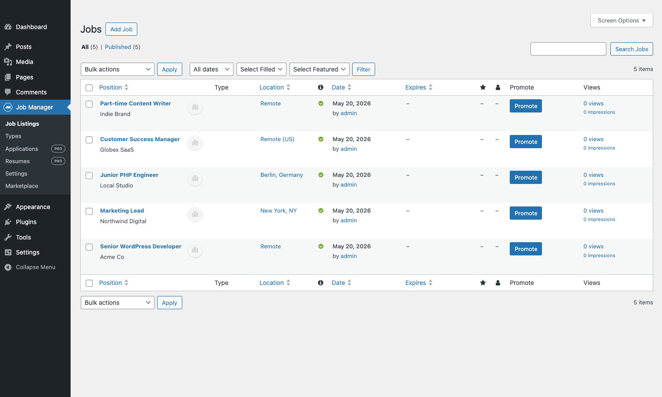Toggle the select-all checkbox in table footer
Image resolution: width=662 pixels, height=397 pixels.
coord(89,283)
